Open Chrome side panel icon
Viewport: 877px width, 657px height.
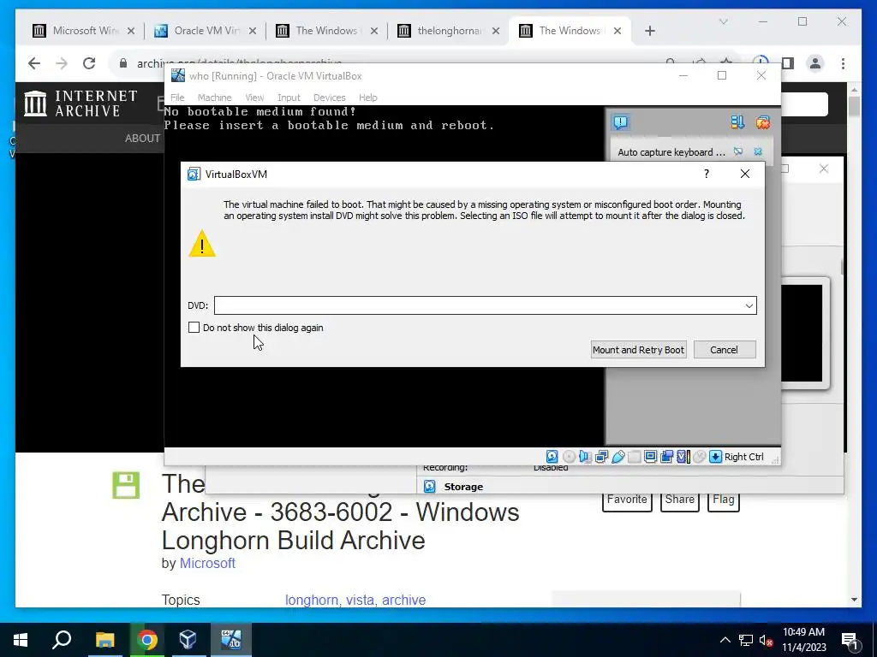[788, 63]
